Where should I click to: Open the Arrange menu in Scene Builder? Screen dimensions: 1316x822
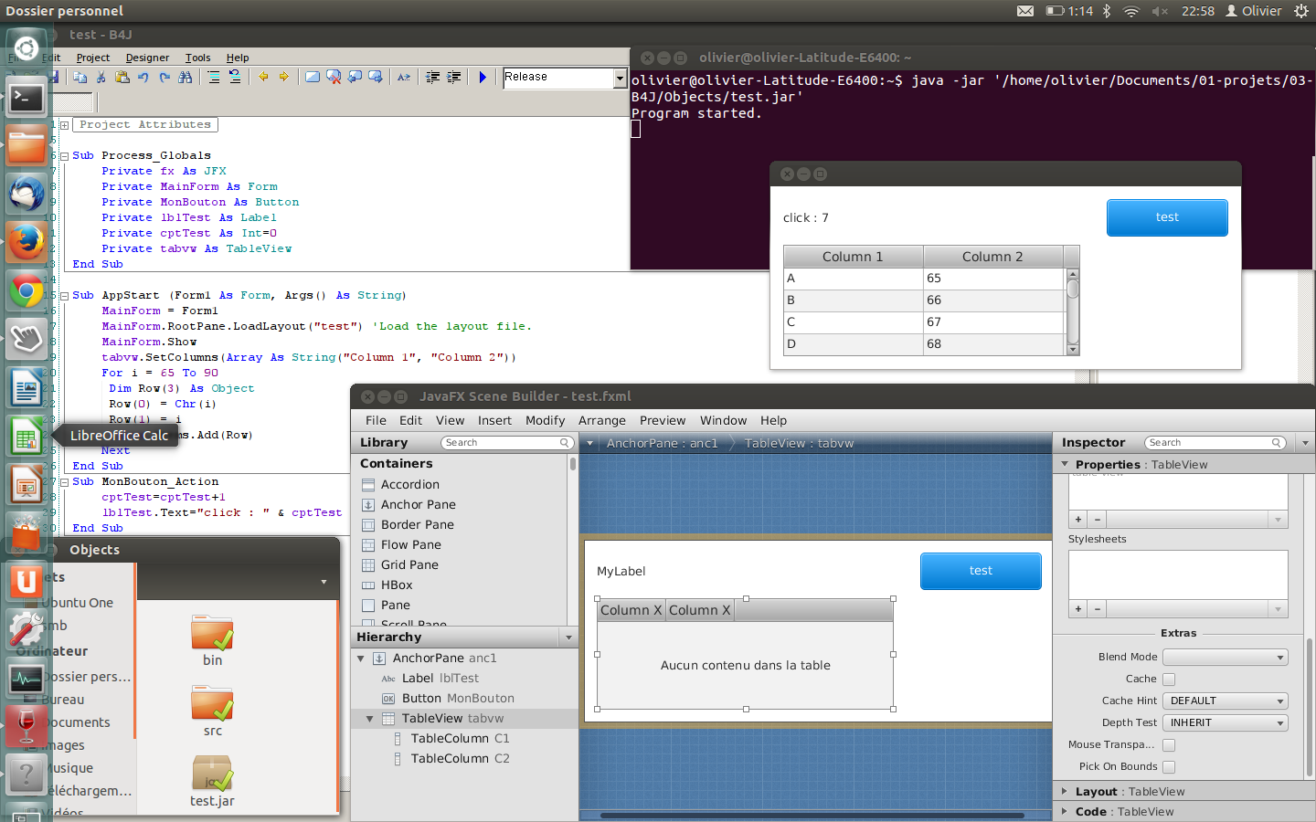tap(601, 421)
